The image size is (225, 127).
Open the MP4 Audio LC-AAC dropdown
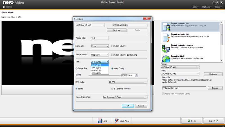(x=128, y=82)
